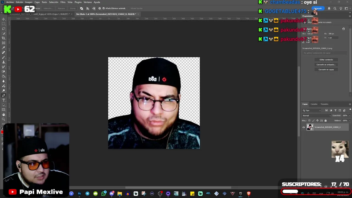
Task: Open File Explorer from the taskbar
Action: 120,194
